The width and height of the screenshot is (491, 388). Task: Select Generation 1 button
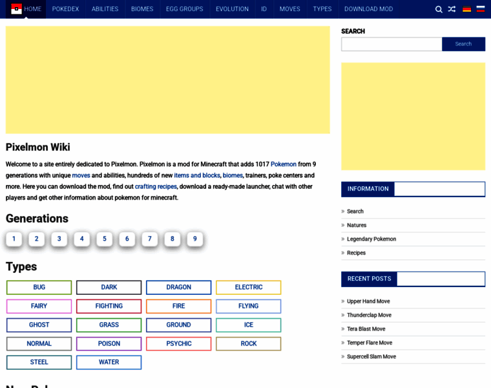(x=14, y=239)
